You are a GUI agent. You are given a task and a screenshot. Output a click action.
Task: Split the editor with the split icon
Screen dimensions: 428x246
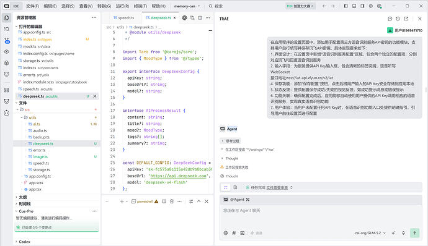200,18
